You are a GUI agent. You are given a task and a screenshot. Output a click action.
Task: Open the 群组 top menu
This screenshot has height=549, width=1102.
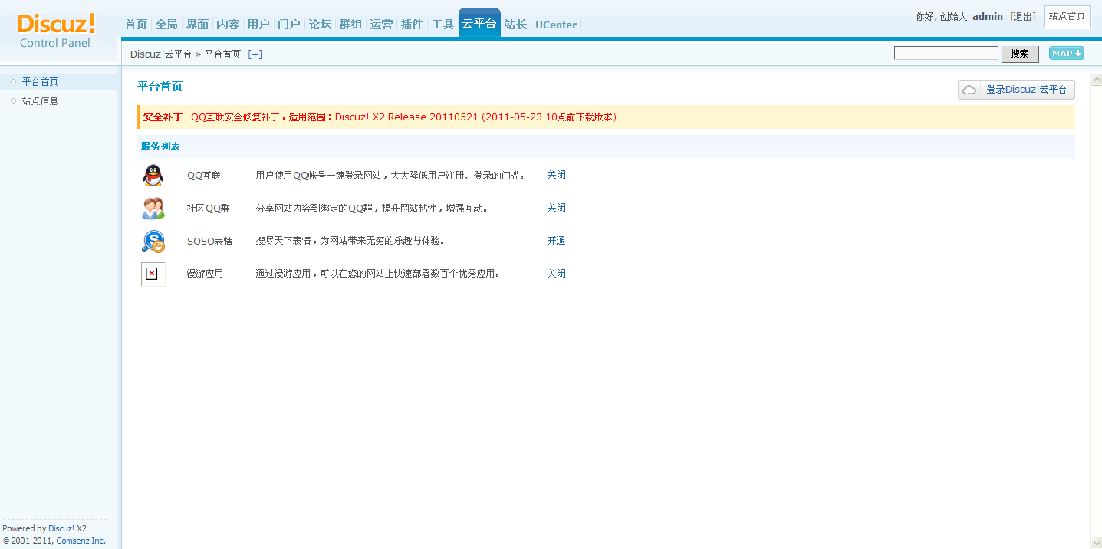(x=350, y=25)
